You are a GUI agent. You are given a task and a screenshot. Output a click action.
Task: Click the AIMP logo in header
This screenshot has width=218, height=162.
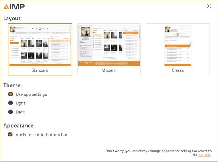click(x=14, y=6)
